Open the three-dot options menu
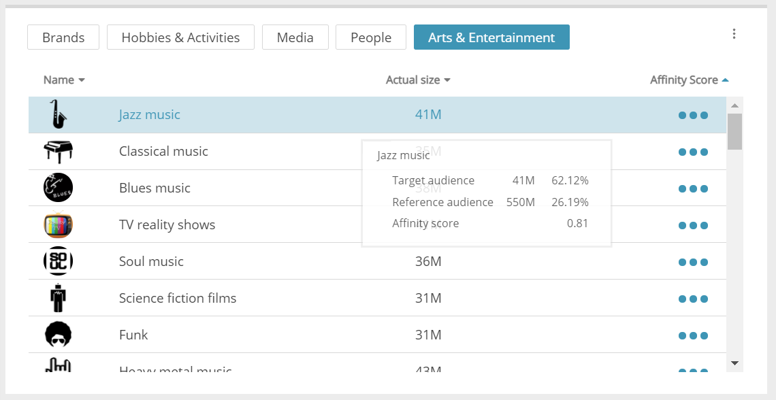The width and height of the screenshot is (776, 400). (x=734, y=33)
